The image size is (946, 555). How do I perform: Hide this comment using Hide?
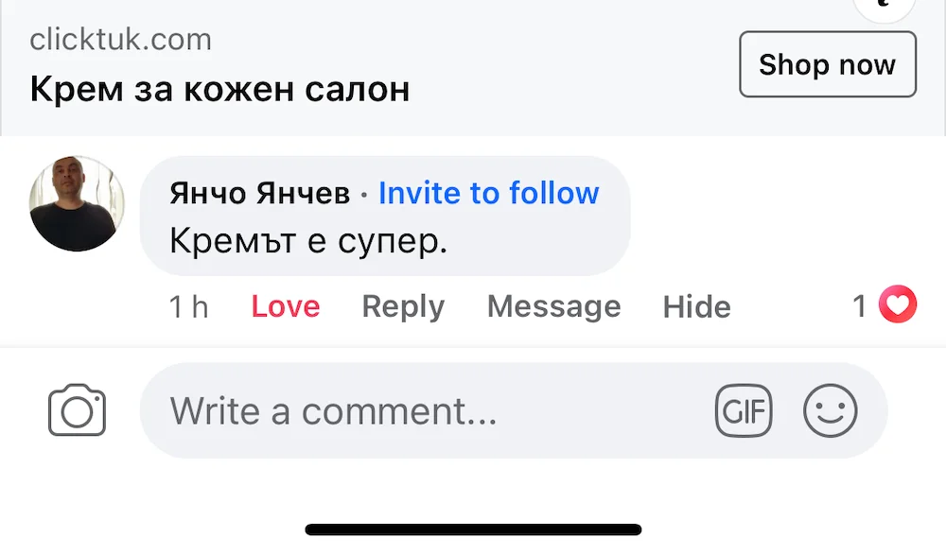pos(696,306)
